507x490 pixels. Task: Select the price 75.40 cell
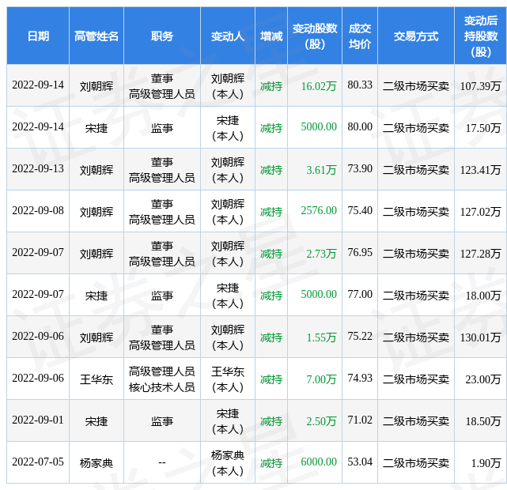click(360, 210)
